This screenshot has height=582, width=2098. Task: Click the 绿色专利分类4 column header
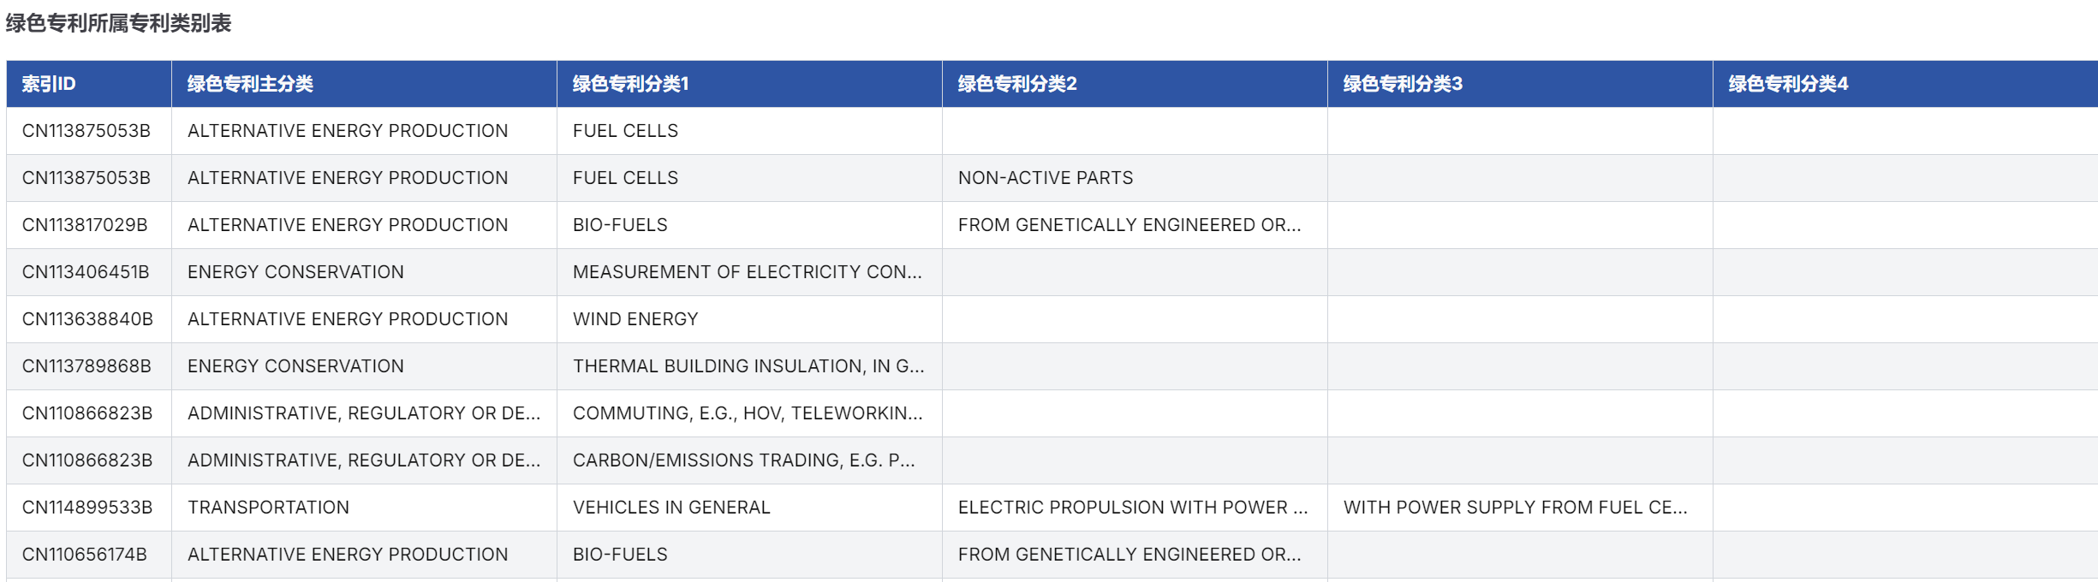(x=1787, y=84)
